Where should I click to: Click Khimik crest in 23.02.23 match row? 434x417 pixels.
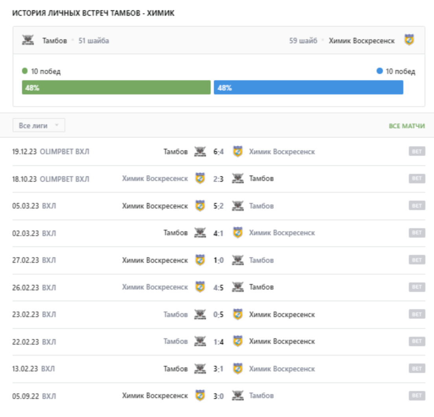pos(237,314)
